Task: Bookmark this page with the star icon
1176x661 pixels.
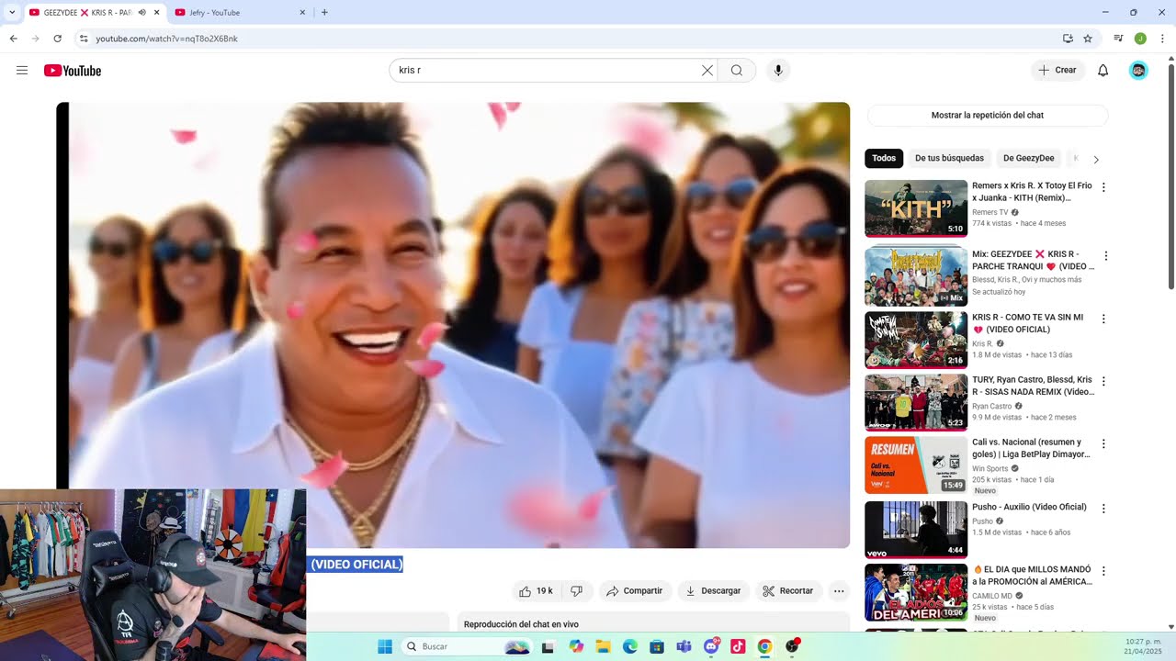Action: pos(1088,39)
